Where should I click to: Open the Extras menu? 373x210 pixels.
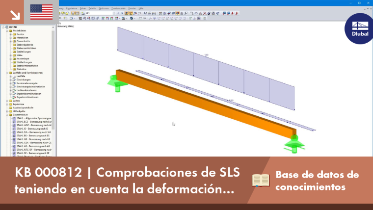(83, 8)
